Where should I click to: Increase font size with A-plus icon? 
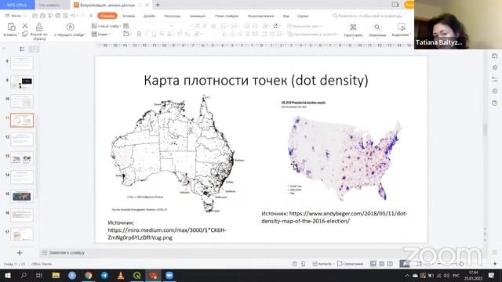(198, 26)
